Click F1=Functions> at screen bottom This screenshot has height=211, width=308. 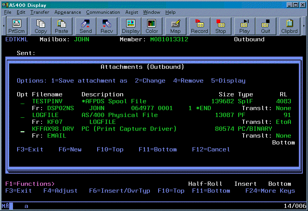click(30, 184)
